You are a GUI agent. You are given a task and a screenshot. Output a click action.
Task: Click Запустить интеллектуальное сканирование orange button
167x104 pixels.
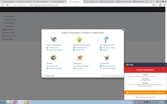tap(146, 93)
